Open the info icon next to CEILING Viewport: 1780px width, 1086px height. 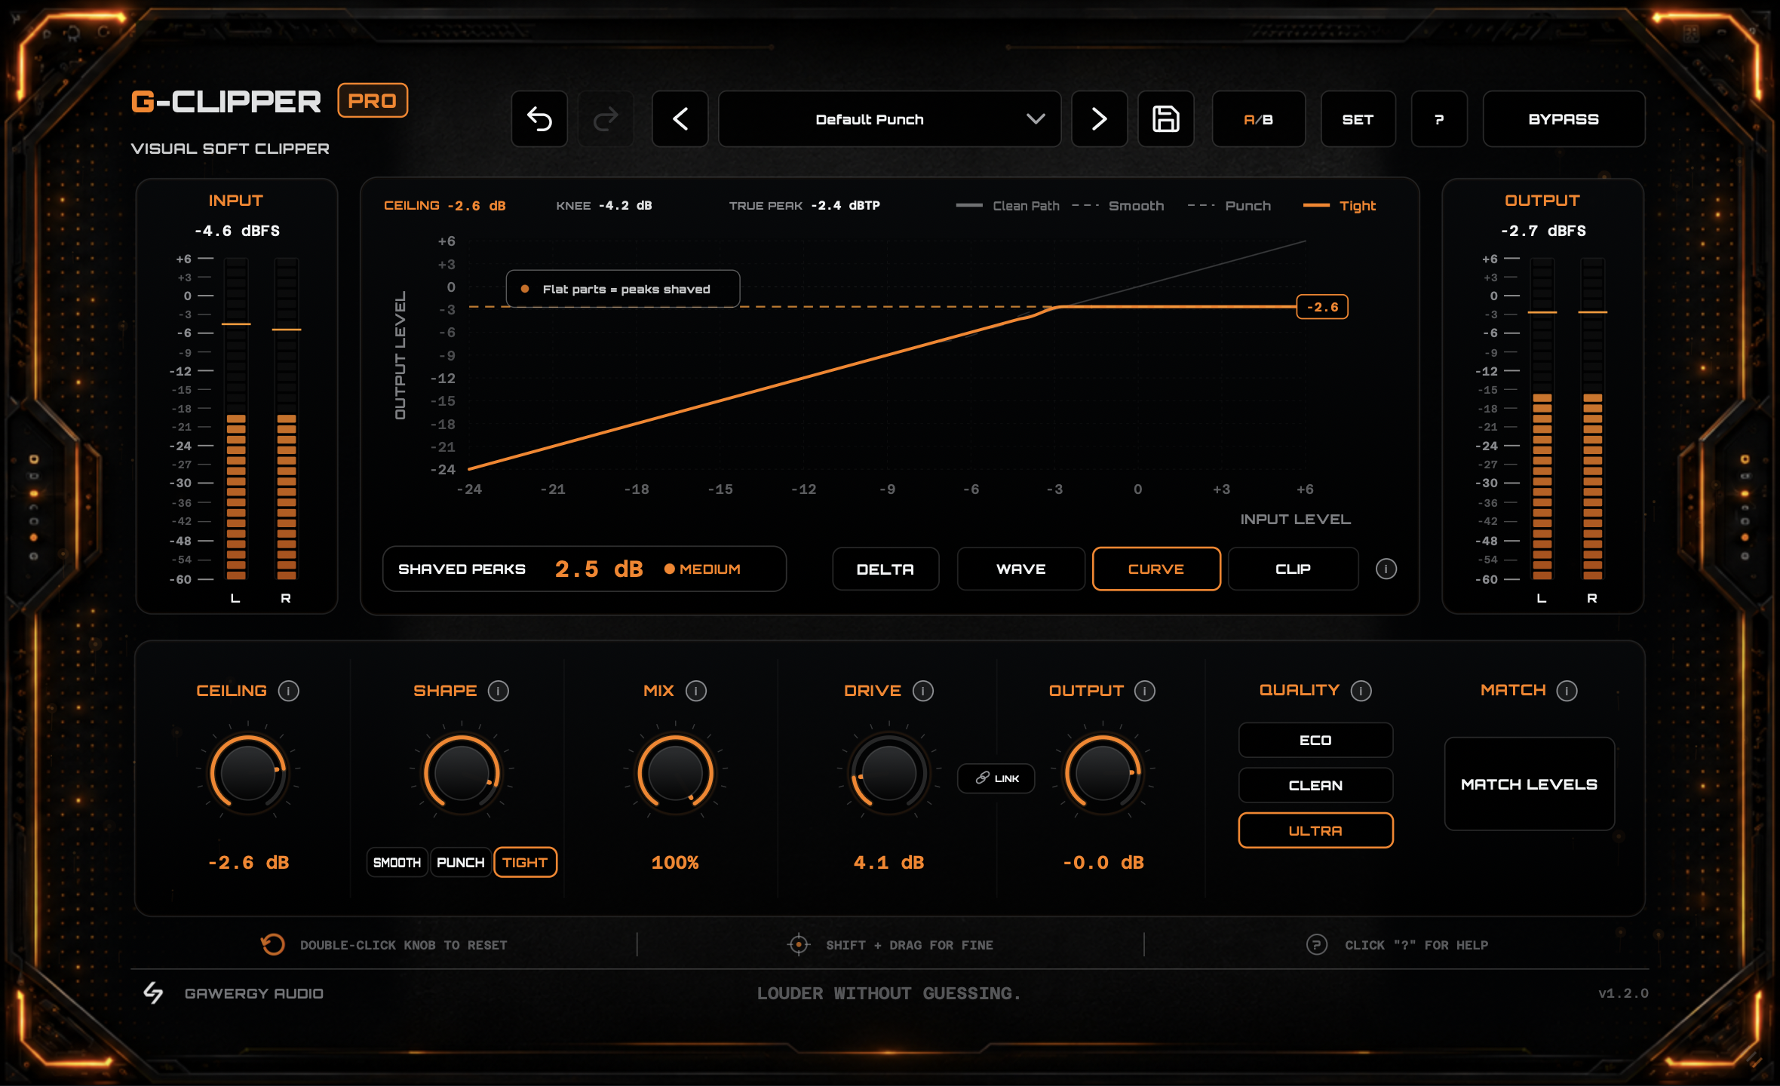click(289, 691)
